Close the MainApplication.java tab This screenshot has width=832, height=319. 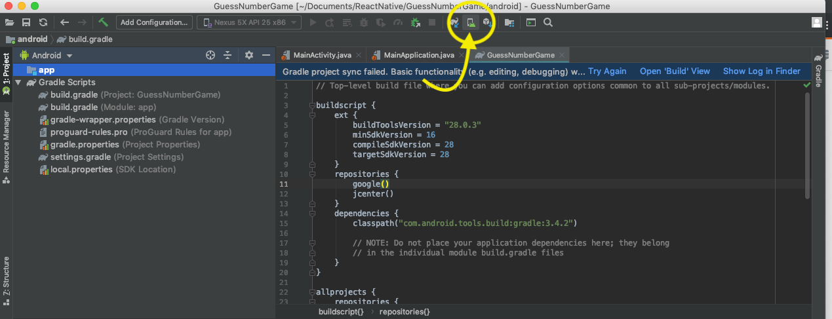coord(462,56)
